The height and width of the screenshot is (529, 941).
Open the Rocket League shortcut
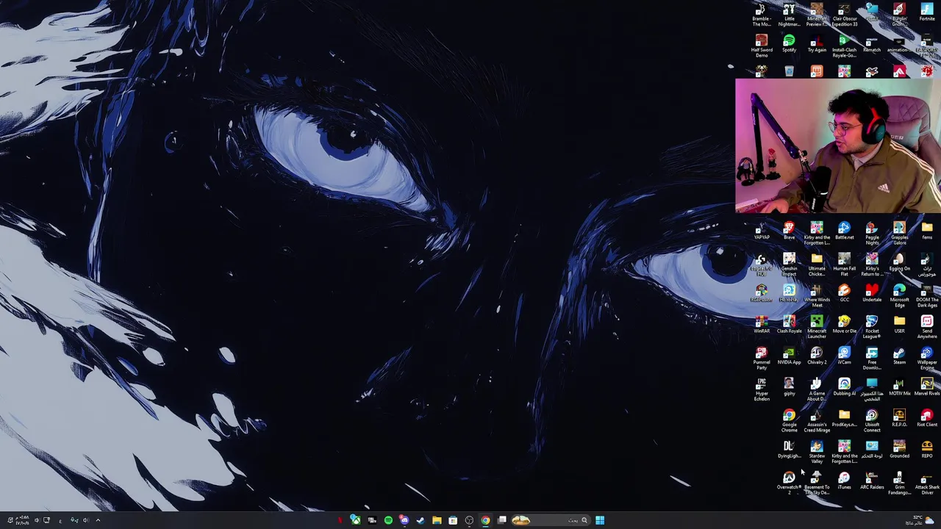[872, 327]
